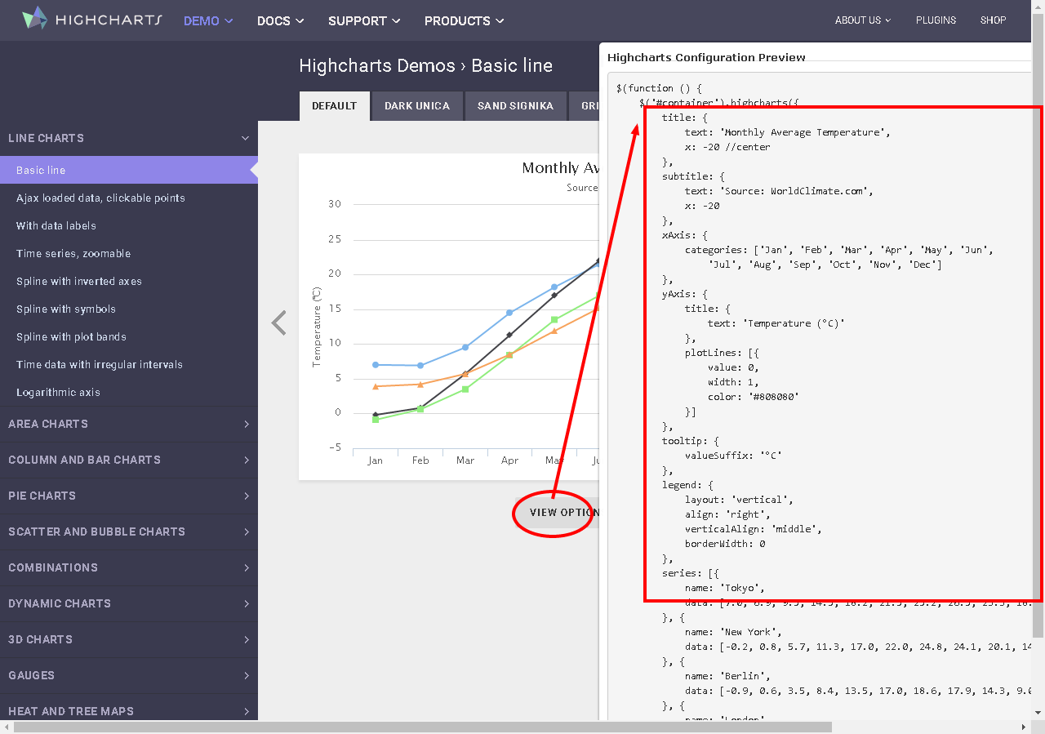Open the SUPPORT menu
The image size is (1045, 734).
point(364,20)
